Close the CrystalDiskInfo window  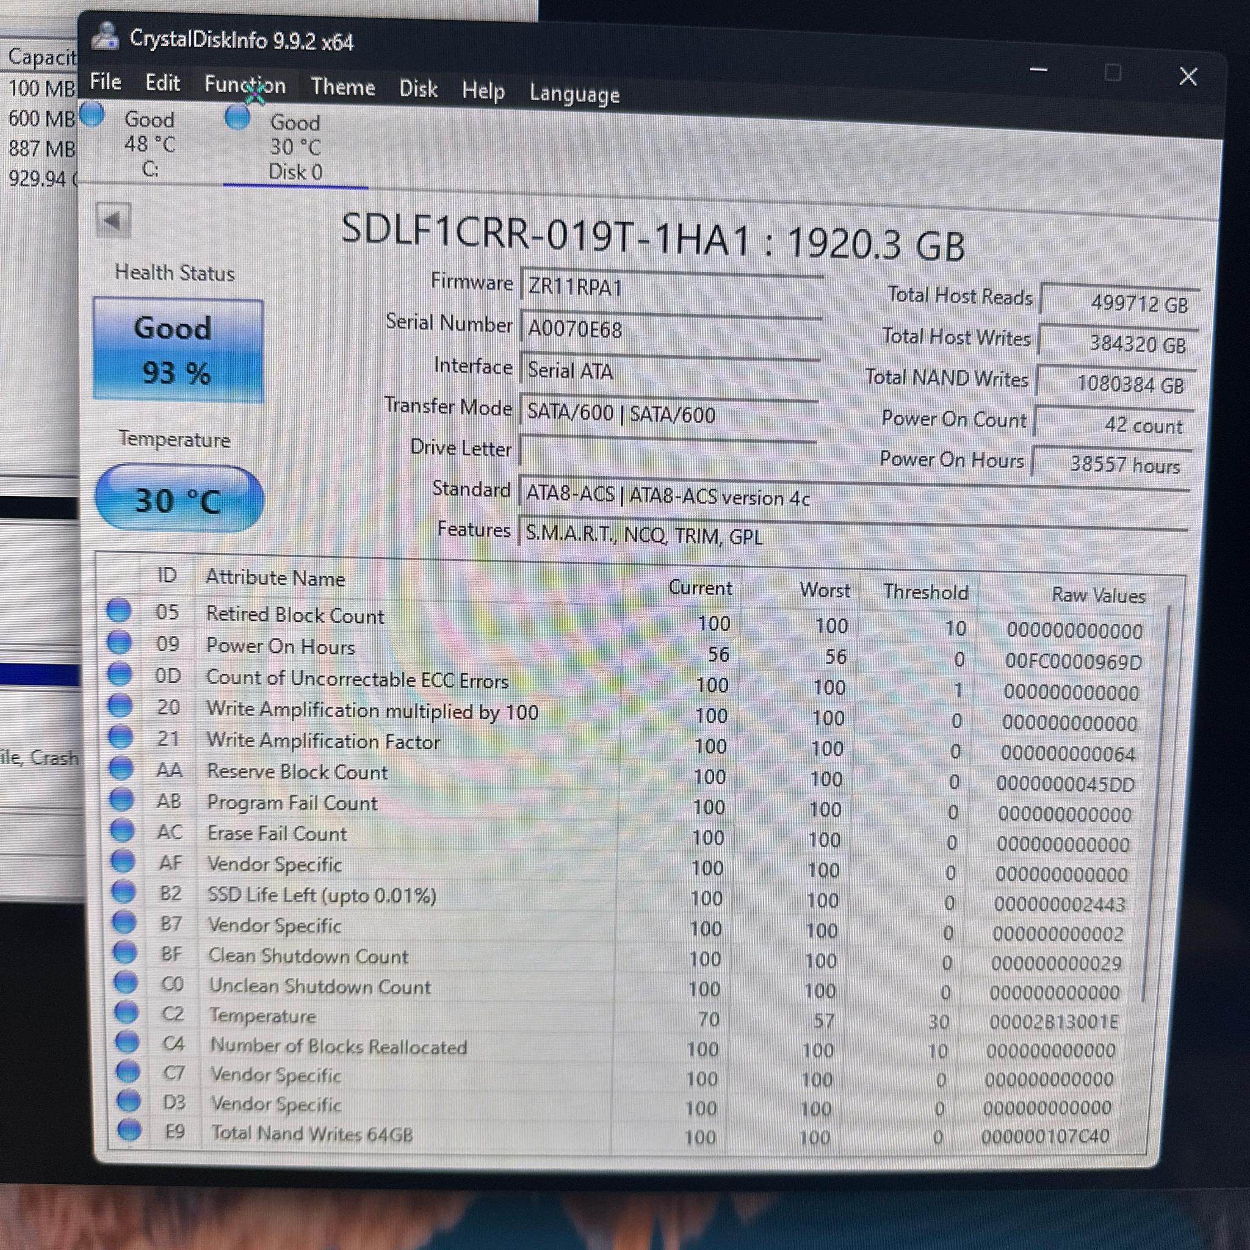point(1188,76)
